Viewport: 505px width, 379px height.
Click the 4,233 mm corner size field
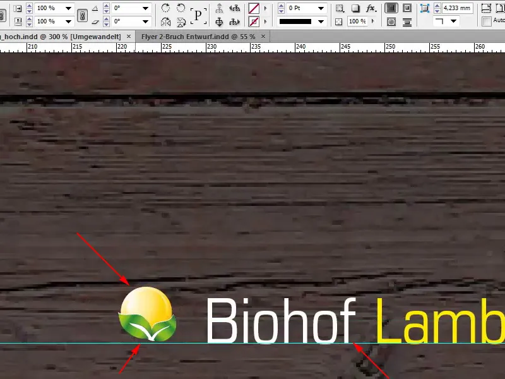pyautogui.click(x=457, y=8)
